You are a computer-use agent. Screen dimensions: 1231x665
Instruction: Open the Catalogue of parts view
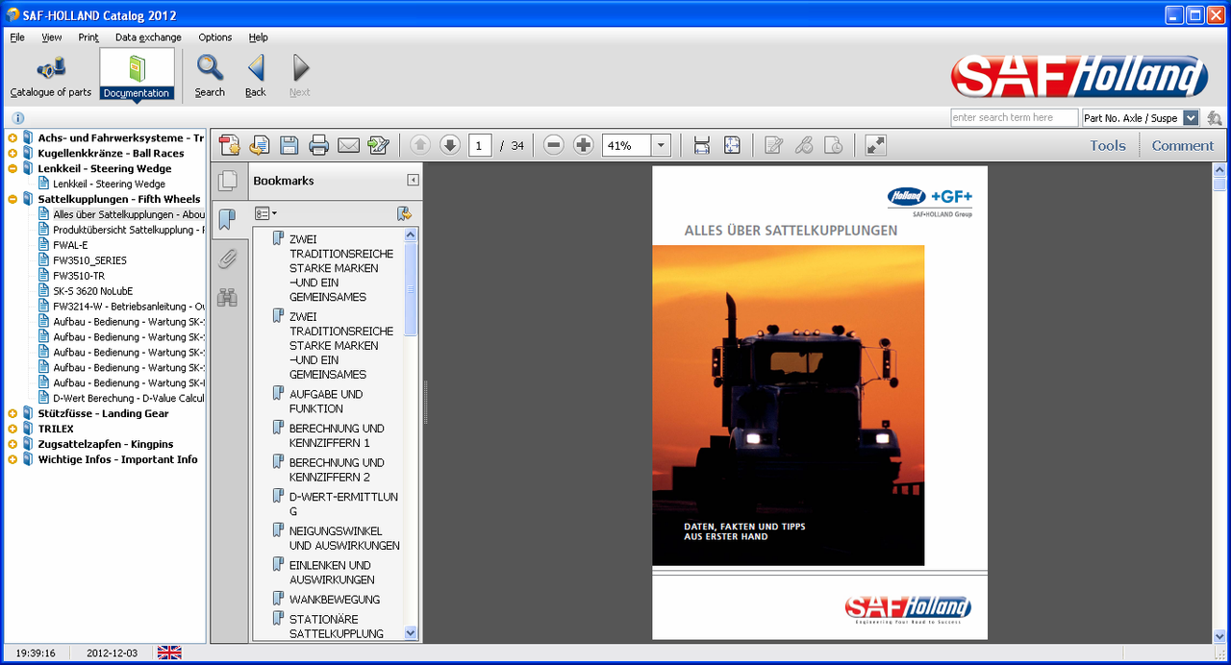click(51, 75)
